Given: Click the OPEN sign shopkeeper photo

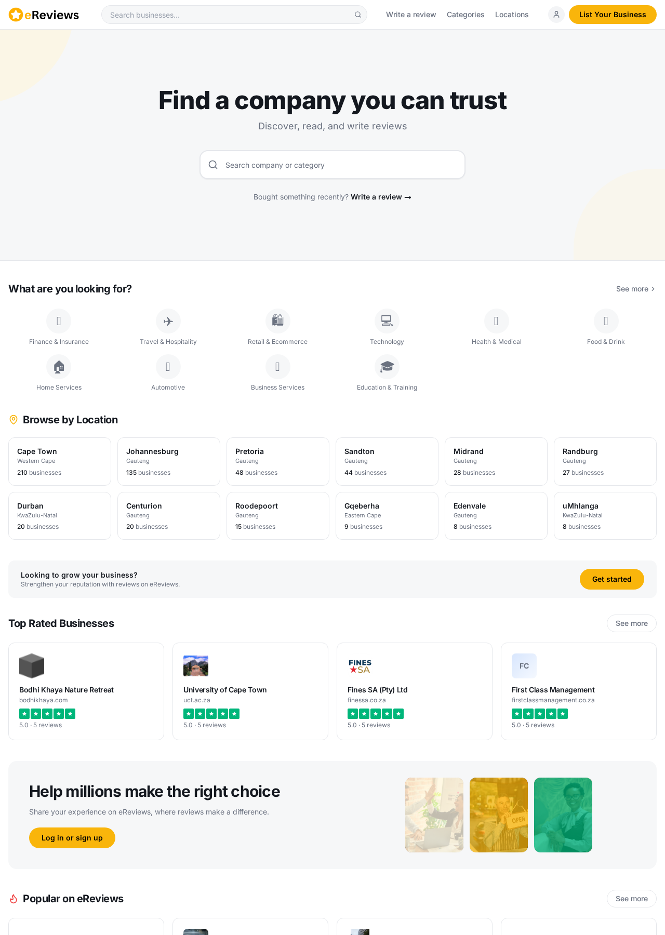Looking at the screenshot, I should pyautogui.click(x=499, y=815).
